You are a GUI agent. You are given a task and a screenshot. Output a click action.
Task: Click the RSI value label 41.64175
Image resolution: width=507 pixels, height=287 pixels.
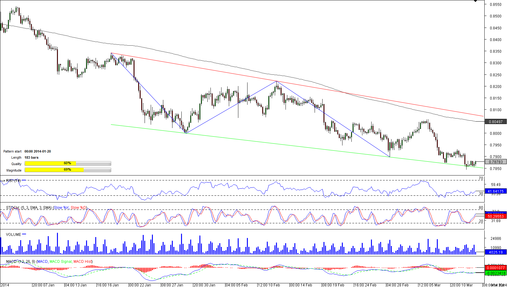[495, 191]
